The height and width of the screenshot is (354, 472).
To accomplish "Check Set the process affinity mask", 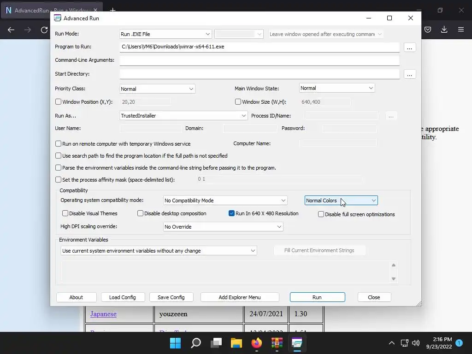I will point(59,180).
